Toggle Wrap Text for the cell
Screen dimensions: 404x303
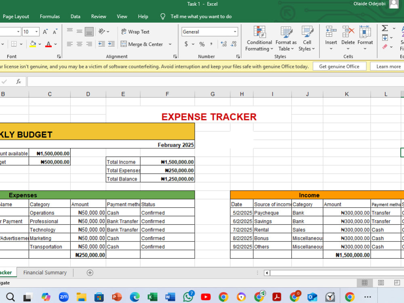click(135, 32)
